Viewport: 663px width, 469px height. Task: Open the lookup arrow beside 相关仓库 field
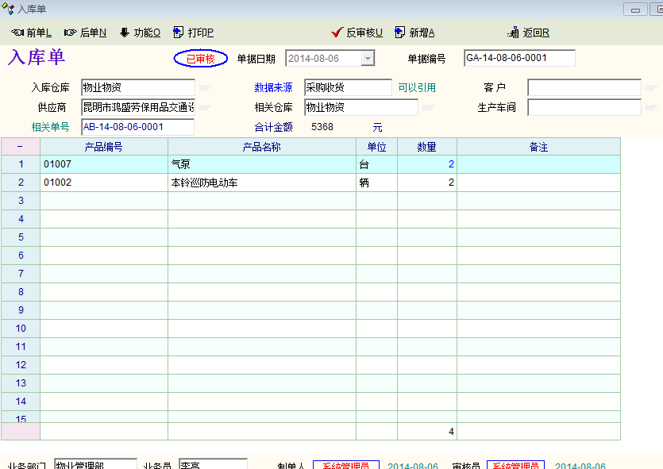point(428,107)
